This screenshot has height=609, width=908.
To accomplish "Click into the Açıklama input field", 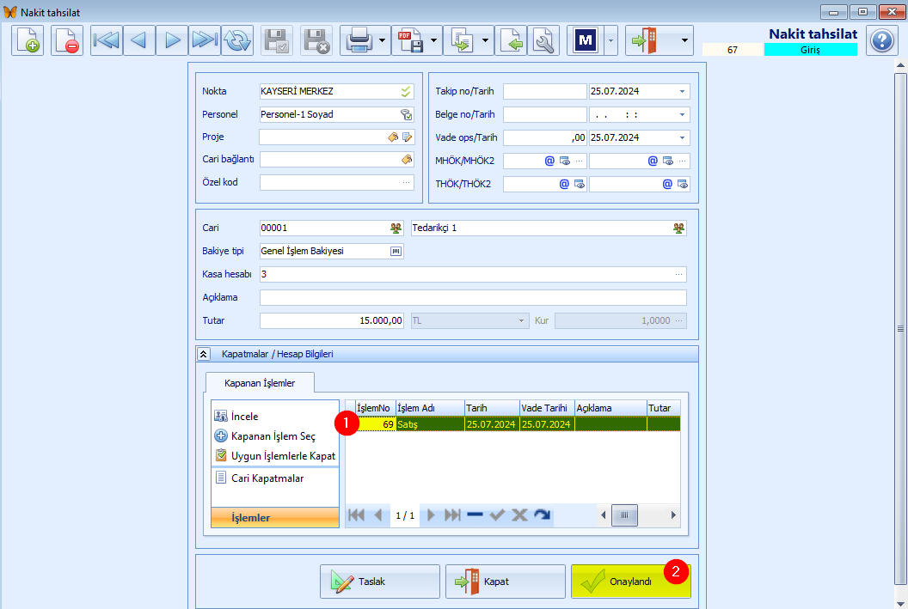I will (x=473, y=298).
